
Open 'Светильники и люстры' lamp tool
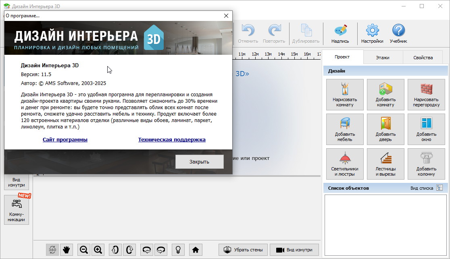(345, 164)
